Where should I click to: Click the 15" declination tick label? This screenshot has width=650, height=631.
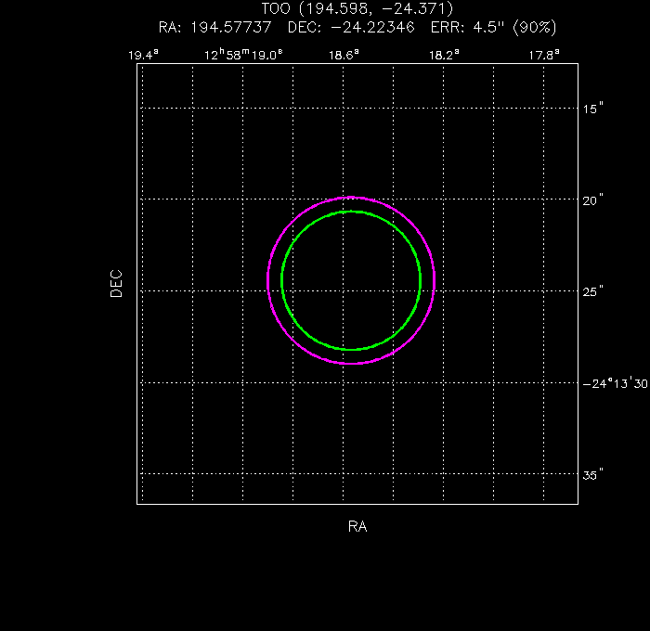click(x=594, y=109)
